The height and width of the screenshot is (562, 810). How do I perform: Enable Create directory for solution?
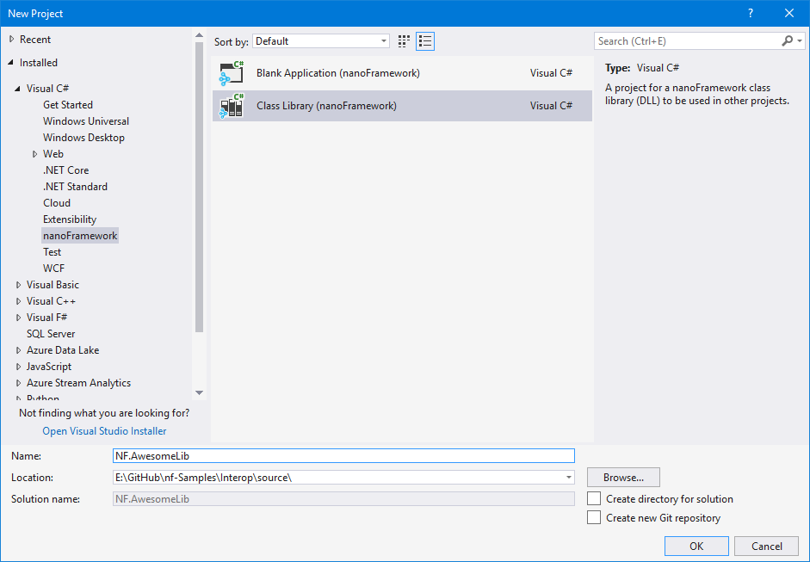[594, 498]
